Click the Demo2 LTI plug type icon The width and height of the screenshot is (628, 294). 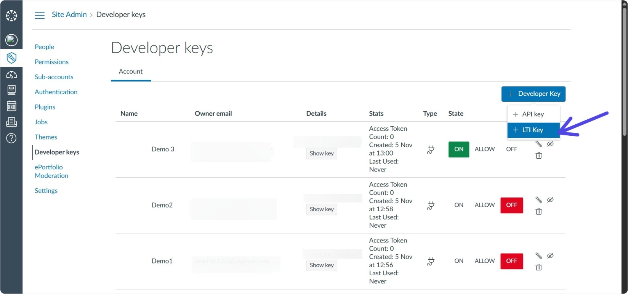pos(431,206)
